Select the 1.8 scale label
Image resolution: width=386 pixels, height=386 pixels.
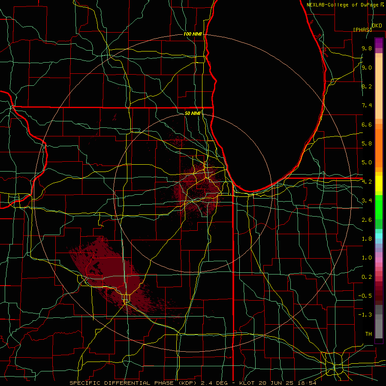[367, 239]
